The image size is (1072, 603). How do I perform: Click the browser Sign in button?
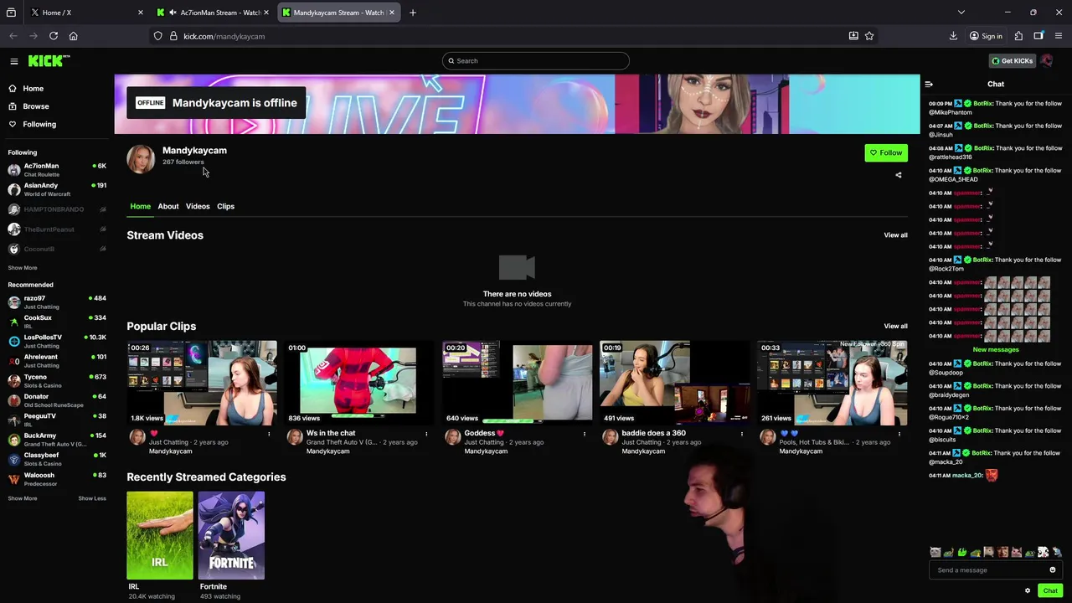pyautogui.click(x=986, y=36)
